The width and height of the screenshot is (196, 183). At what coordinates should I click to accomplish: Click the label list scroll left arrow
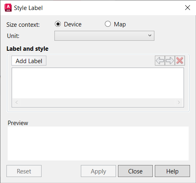(x=16, y=102)
